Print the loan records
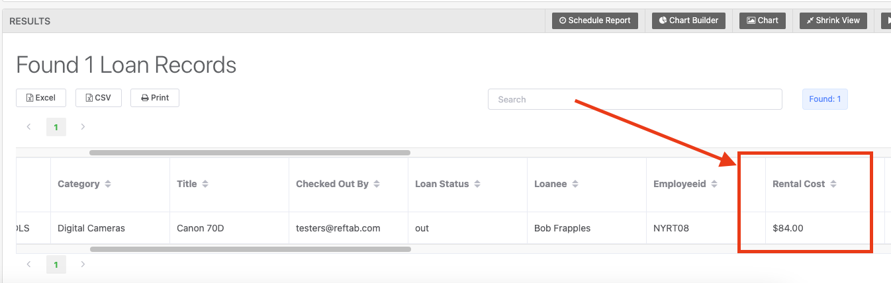This screenshot has height=283, width=891. click(x=155, y=98)
